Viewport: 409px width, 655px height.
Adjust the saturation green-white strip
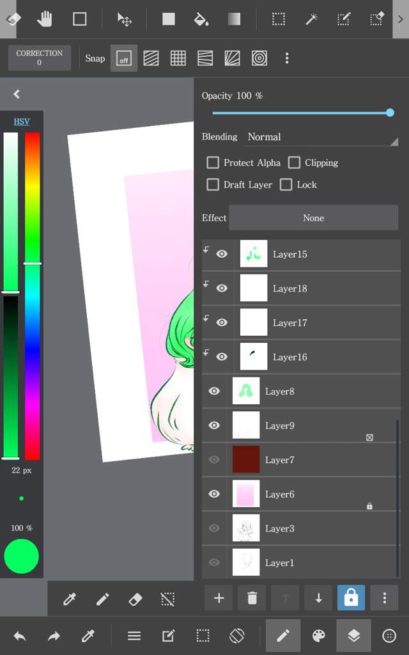[11, 212]
